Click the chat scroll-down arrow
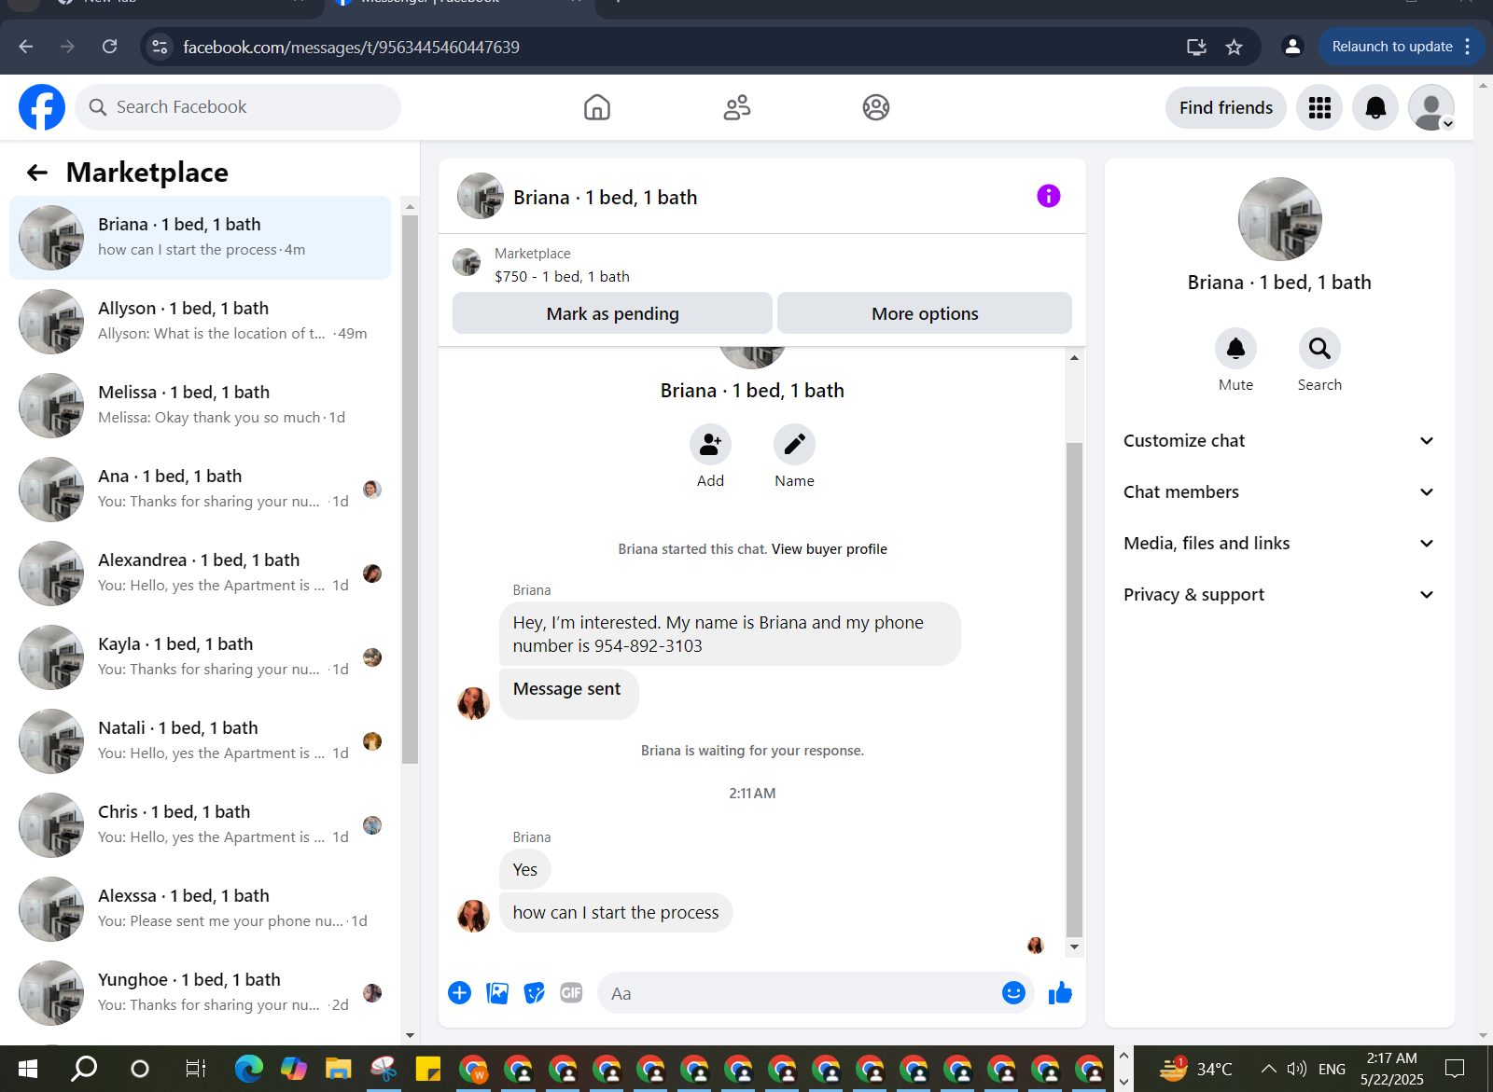Viewport: 1493px width, 1092px height. (x=1074, y=947)
